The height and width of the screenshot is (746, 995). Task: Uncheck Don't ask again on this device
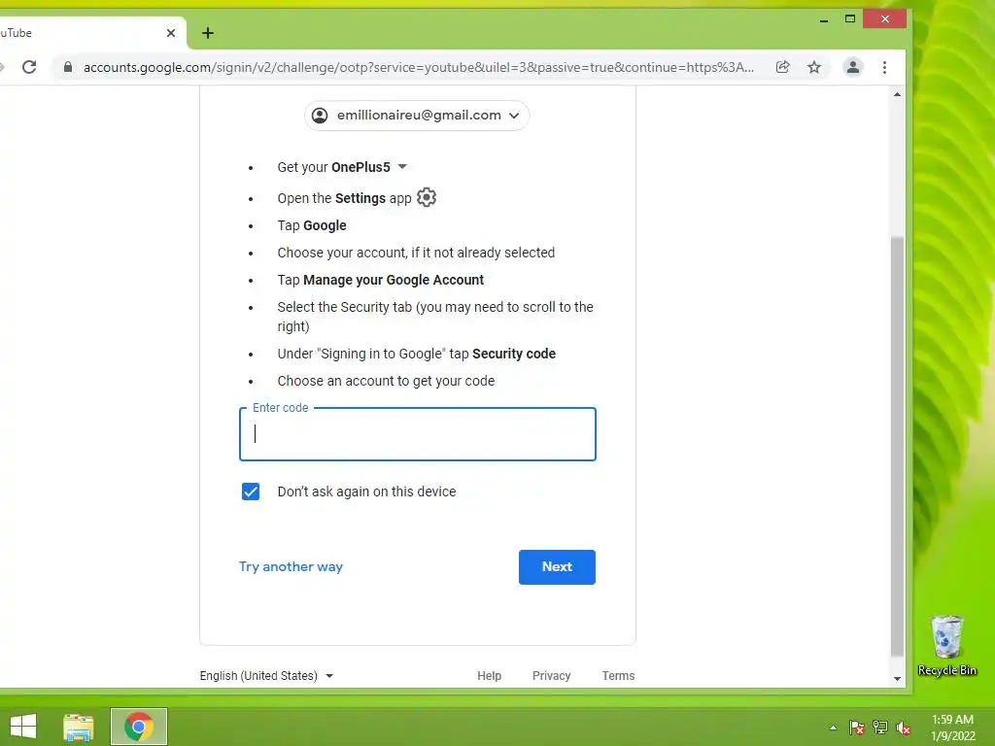(x=251, y=492)
